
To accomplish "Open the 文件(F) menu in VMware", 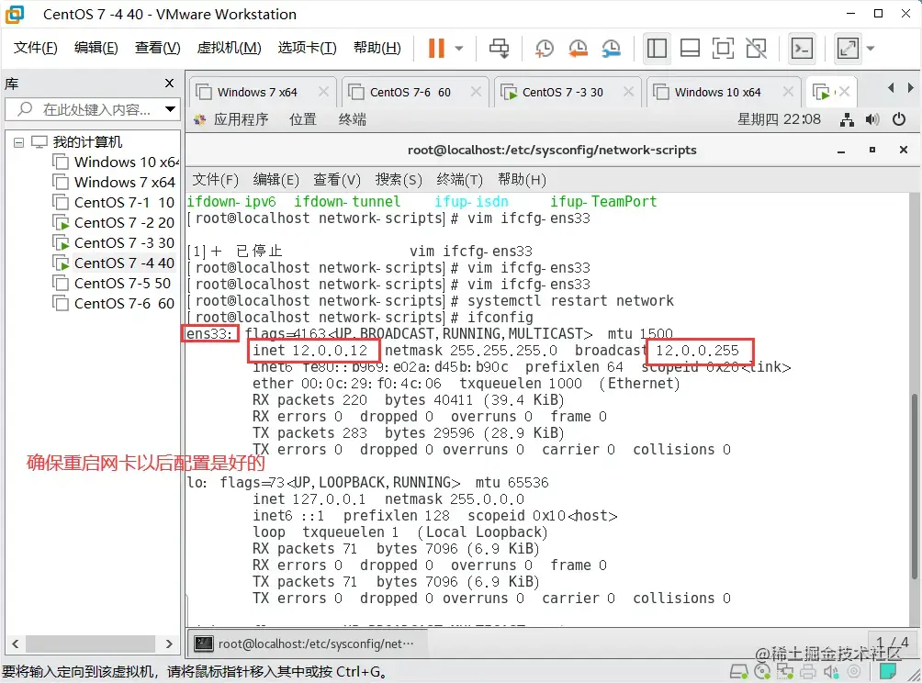I will tap(35, 48).
